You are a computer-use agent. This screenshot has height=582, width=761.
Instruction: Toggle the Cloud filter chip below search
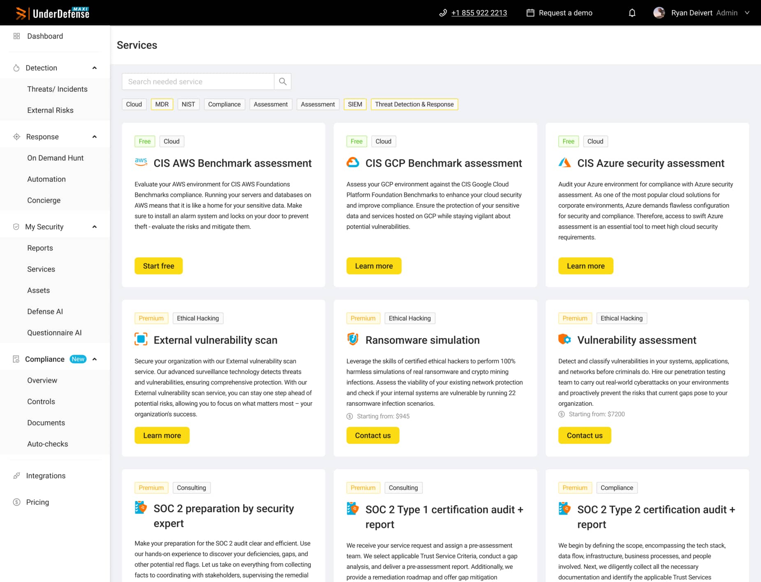(134, 104)
